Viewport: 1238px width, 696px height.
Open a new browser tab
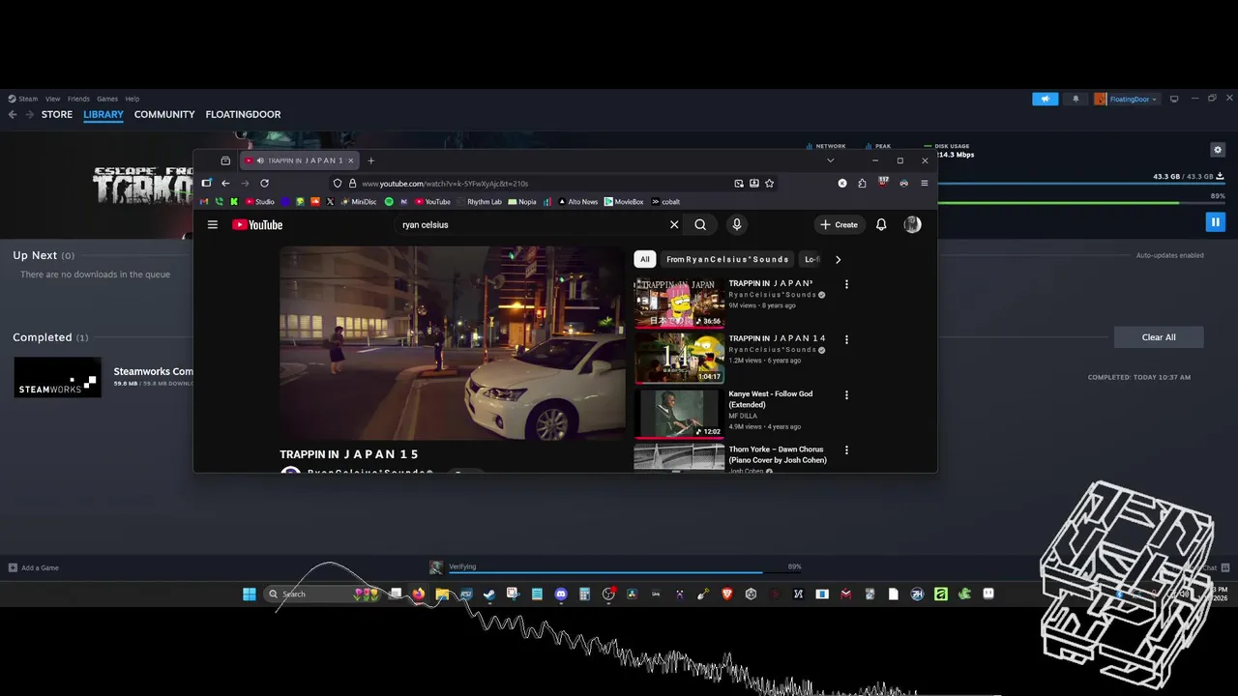click(x=370, y=160)
